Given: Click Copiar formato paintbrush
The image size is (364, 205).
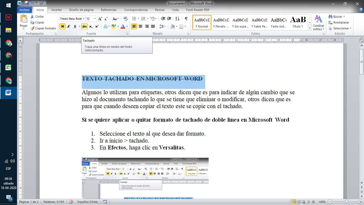Looking at the screenshot, I should pyautogui.click(x=43, y=28).
